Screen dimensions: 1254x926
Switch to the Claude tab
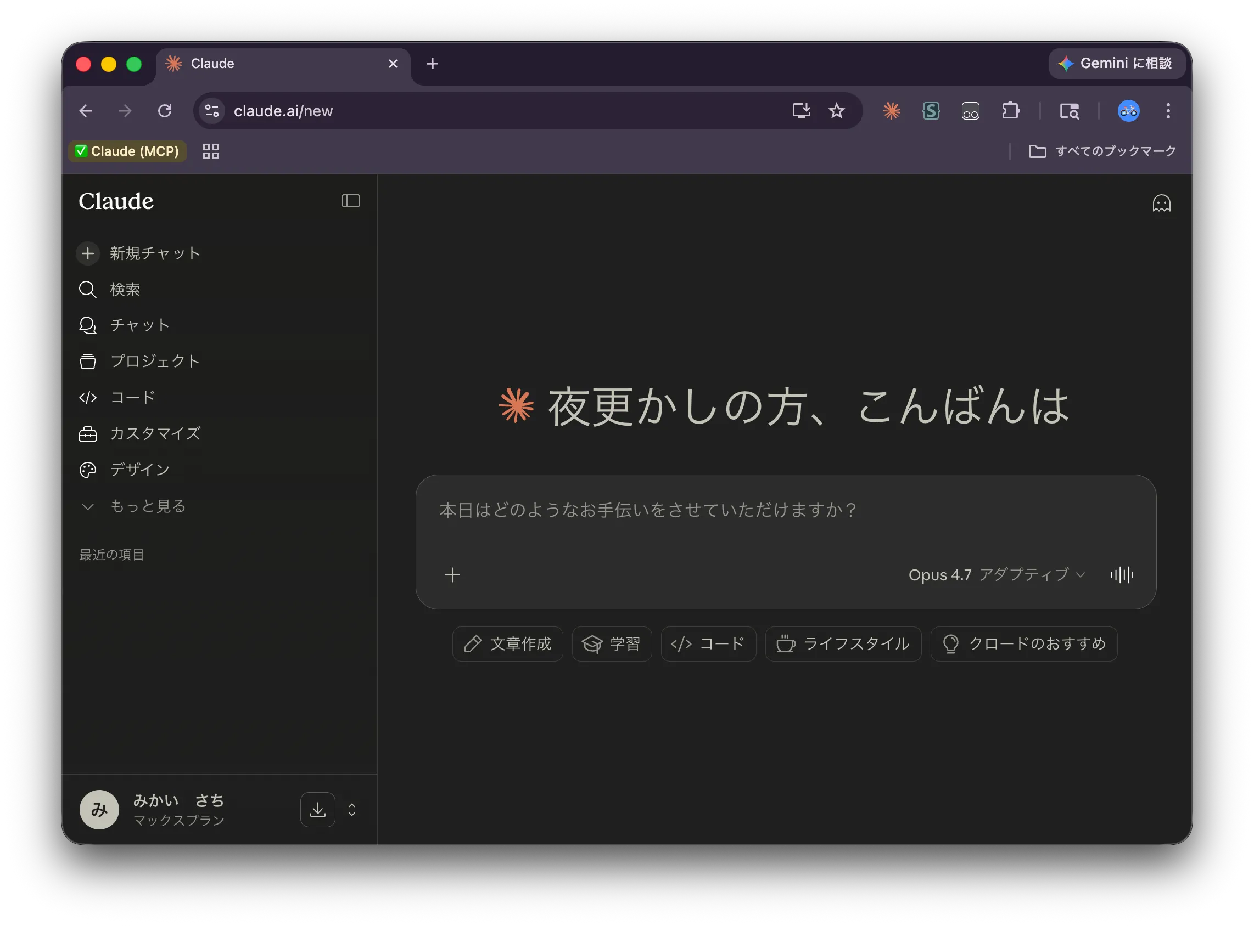coord(283,64)
